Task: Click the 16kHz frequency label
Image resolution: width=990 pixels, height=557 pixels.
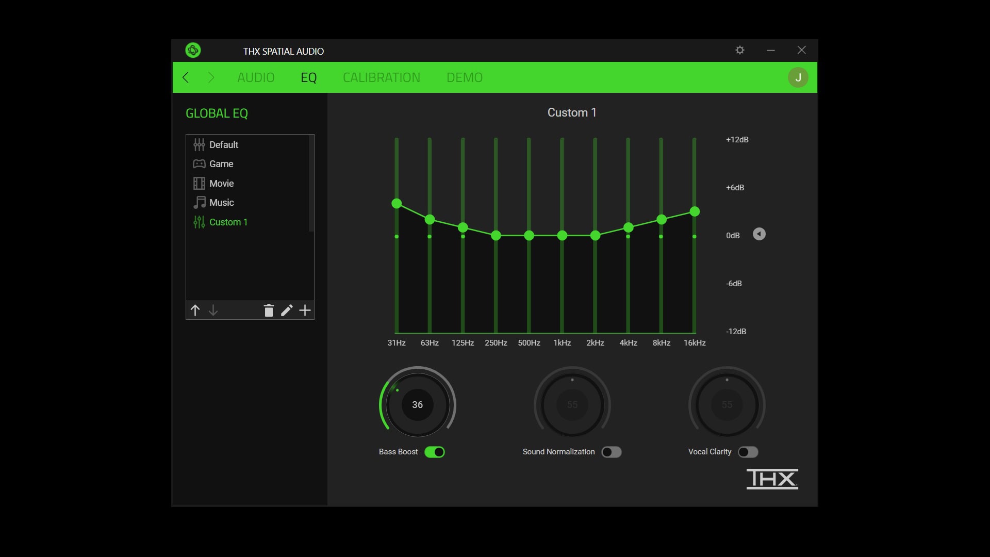Action: 695,343
